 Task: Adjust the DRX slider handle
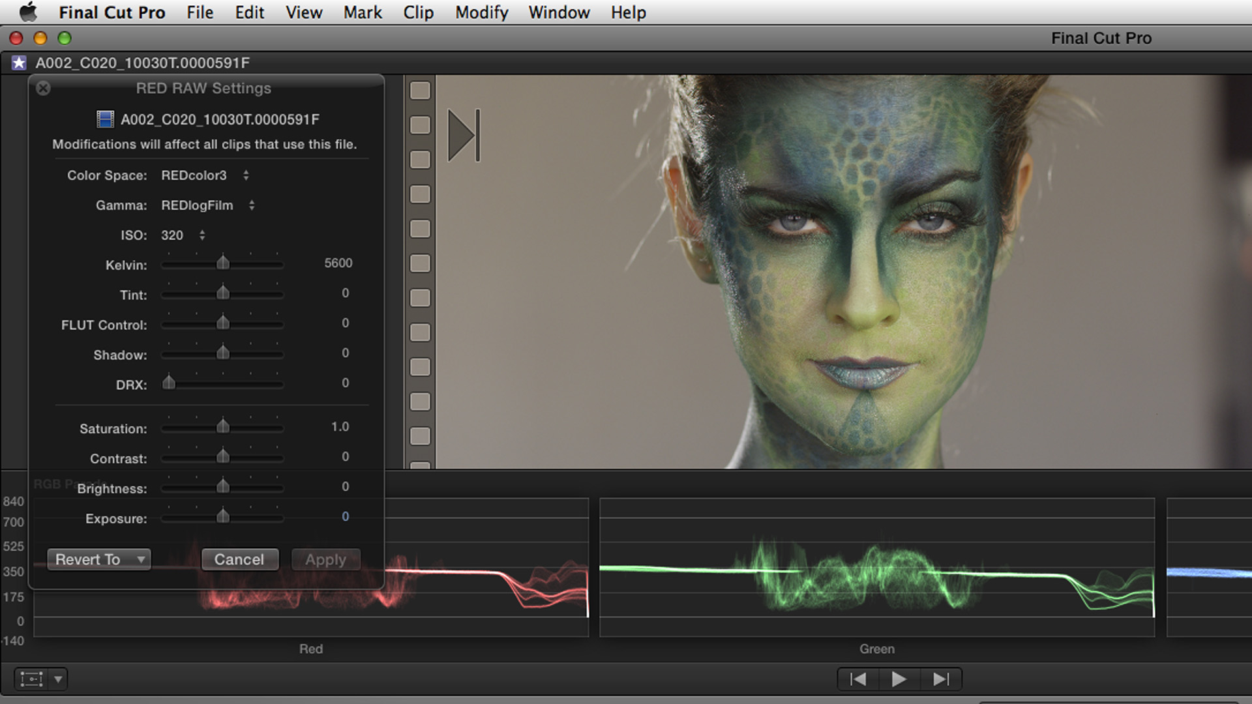coord(169,383)
